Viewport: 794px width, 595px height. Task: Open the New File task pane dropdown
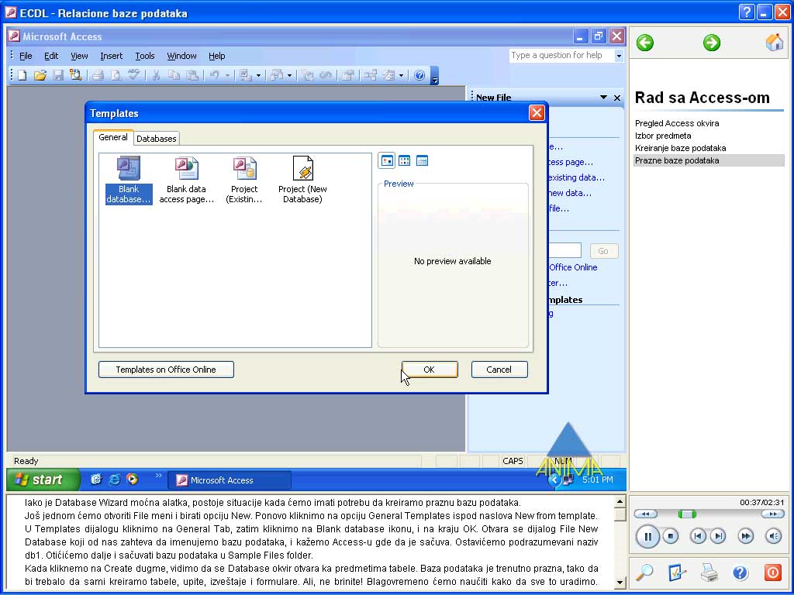[603, 97]
